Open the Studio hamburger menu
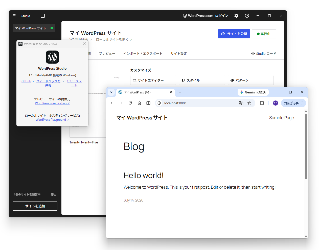This screenshot has width=319, height=250. (x=14, y=16)
